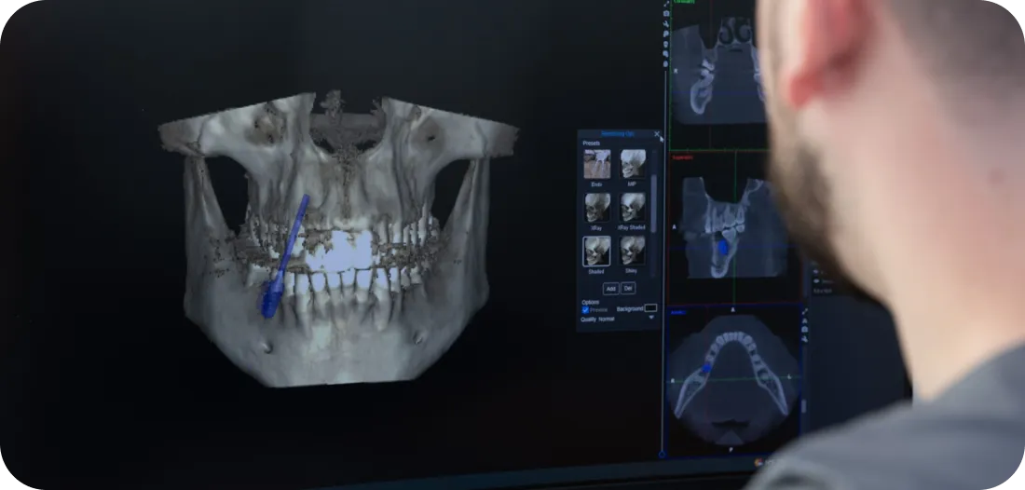Select the blue implant marker in sagittal view
This screenshot has height=490, width=1025.
click(723, 247)
